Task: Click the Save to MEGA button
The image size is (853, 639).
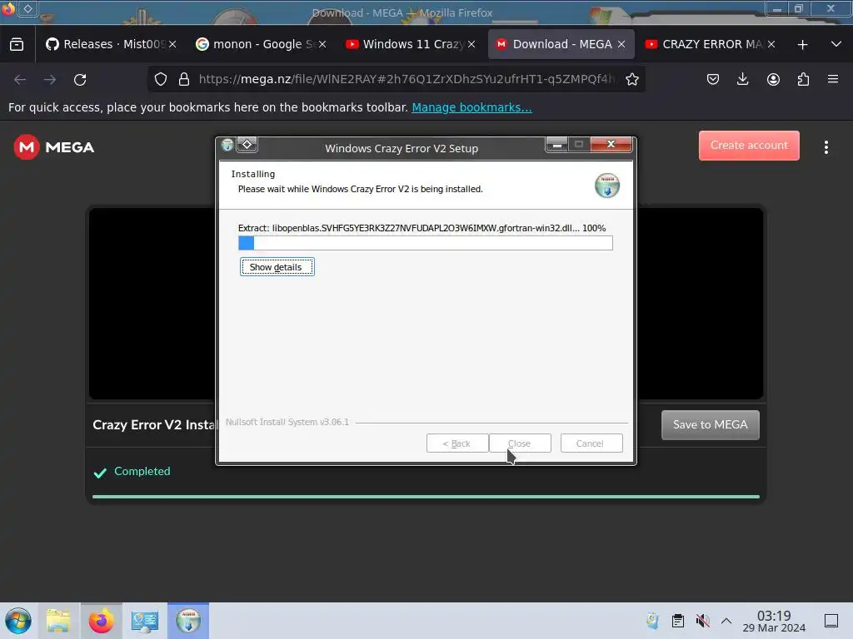Action: coord(710,424)
